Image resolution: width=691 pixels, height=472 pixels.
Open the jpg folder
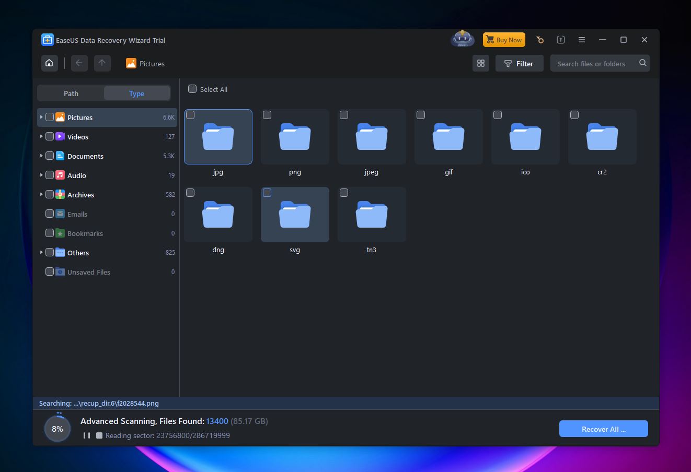click(x=218, y=137)
